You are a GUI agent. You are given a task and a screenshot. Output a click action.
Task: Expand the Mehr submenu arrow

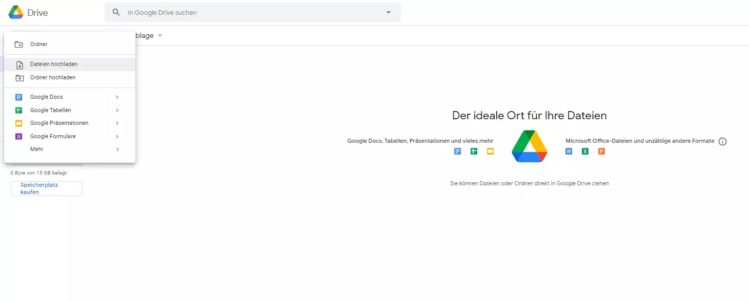click(x=117, y=149)
